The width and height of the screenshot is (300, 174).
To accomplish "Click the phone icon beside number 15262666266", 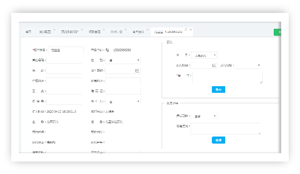I will [108, 50].
